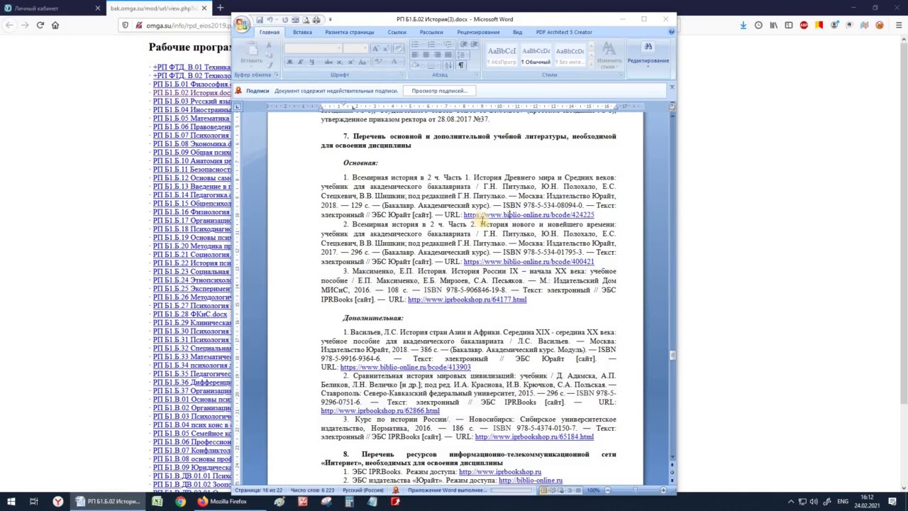Click the Просмотр подписей button
Screen dimensions: 908x511
[x=439, y=91]
